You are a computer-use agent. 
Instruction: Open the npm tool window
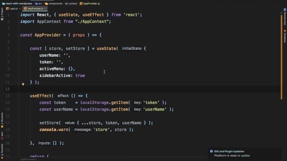point(2,136)
